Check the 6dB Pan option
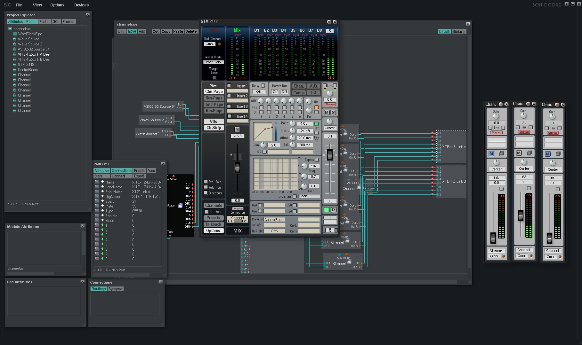Viewport: 582px width, 345px height. (206, 187)
